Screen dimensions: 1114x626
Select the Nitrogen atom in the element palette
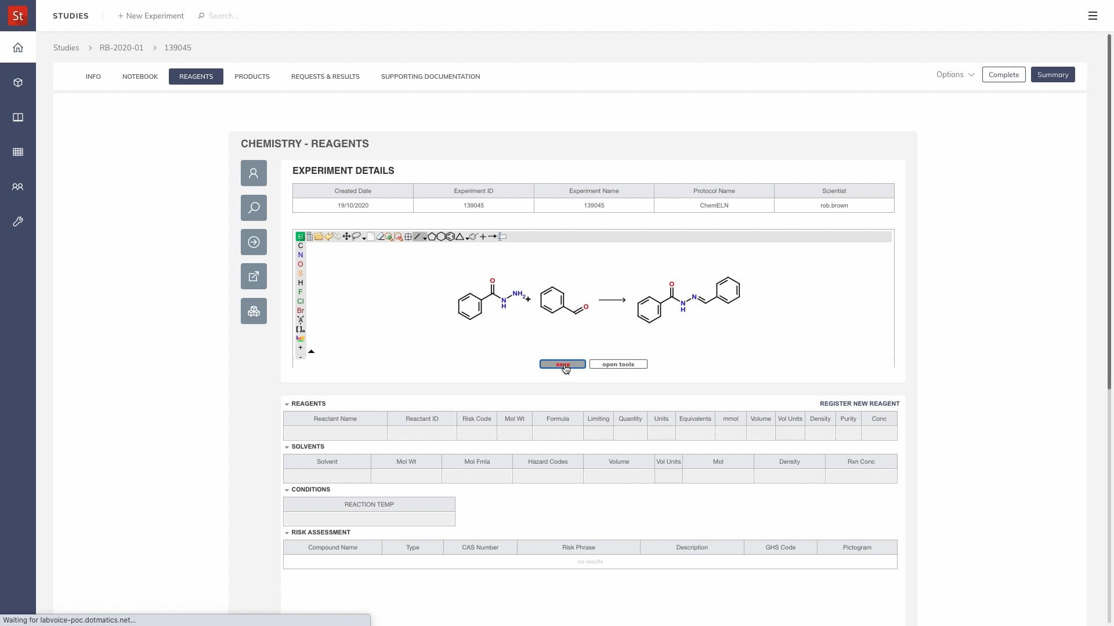point(300,254)
